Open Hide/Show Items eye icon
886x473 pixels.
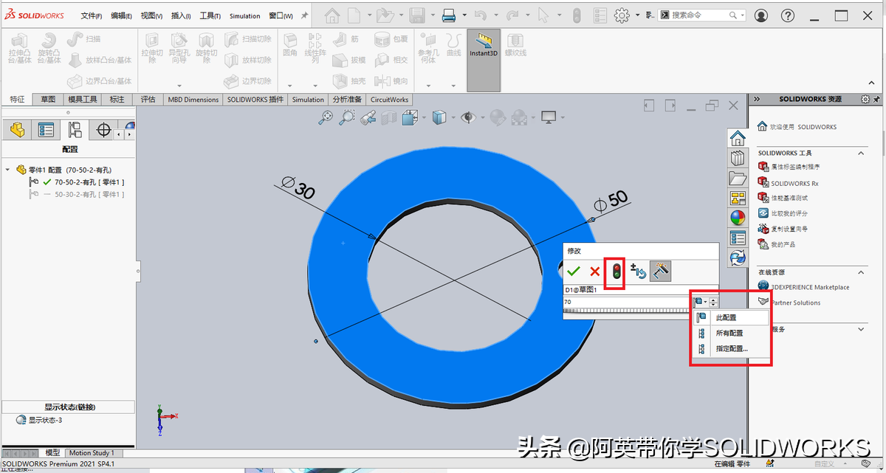(467, 117)
